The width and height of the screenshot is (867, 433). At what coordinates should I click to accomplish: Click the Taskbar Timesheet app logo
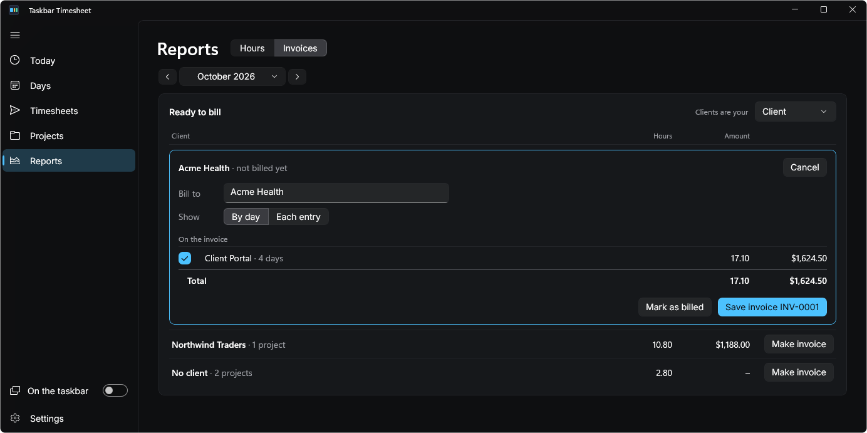tap(14, 10)
